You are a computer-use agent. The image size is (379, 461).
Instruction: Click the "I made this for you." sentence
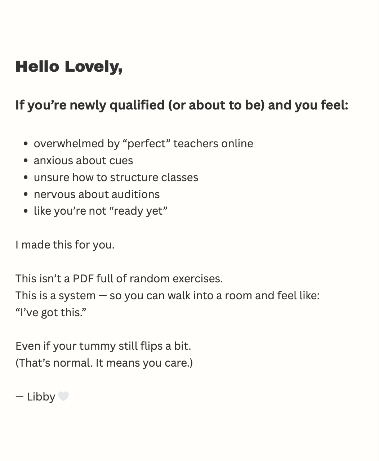(x=65, y=245)
